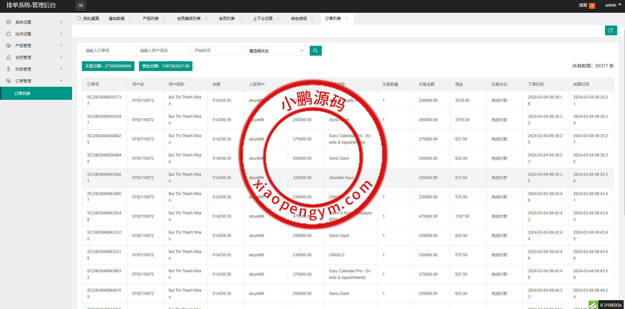Toggle the sidebar with the hamburger icon
The width and height of the screenshot is (625, 309).
click(80, 6)
